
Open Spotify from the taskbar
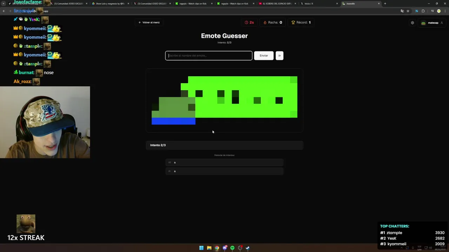click(x=232, y=248)
